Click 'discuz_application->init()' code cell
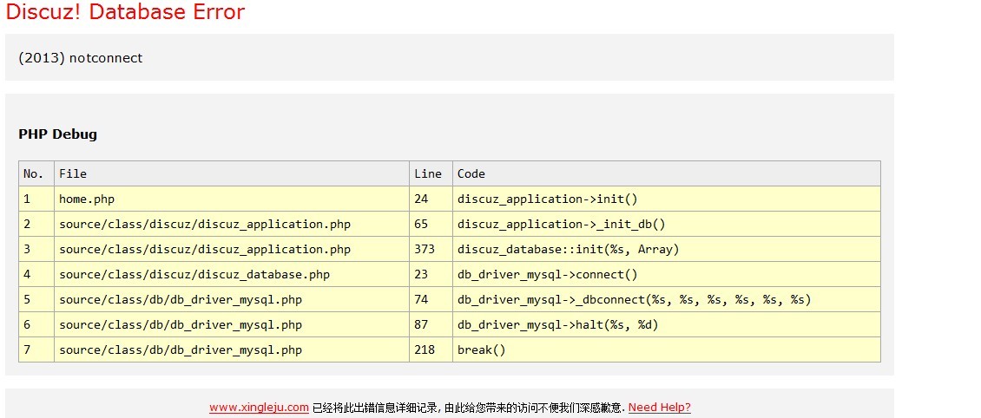The height and width of the screenshot is (418, 981). click(x=667, y=199)
